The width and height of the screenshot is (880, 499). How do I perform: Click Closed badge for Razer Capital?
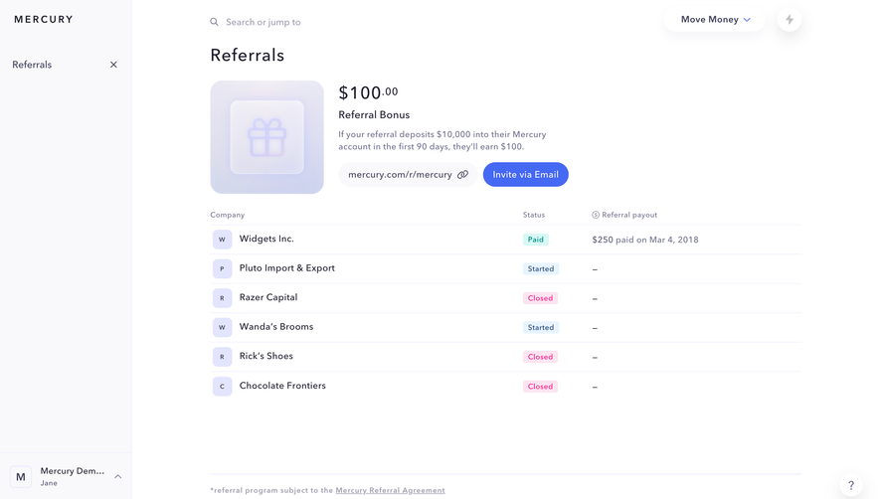pos(540,298)
